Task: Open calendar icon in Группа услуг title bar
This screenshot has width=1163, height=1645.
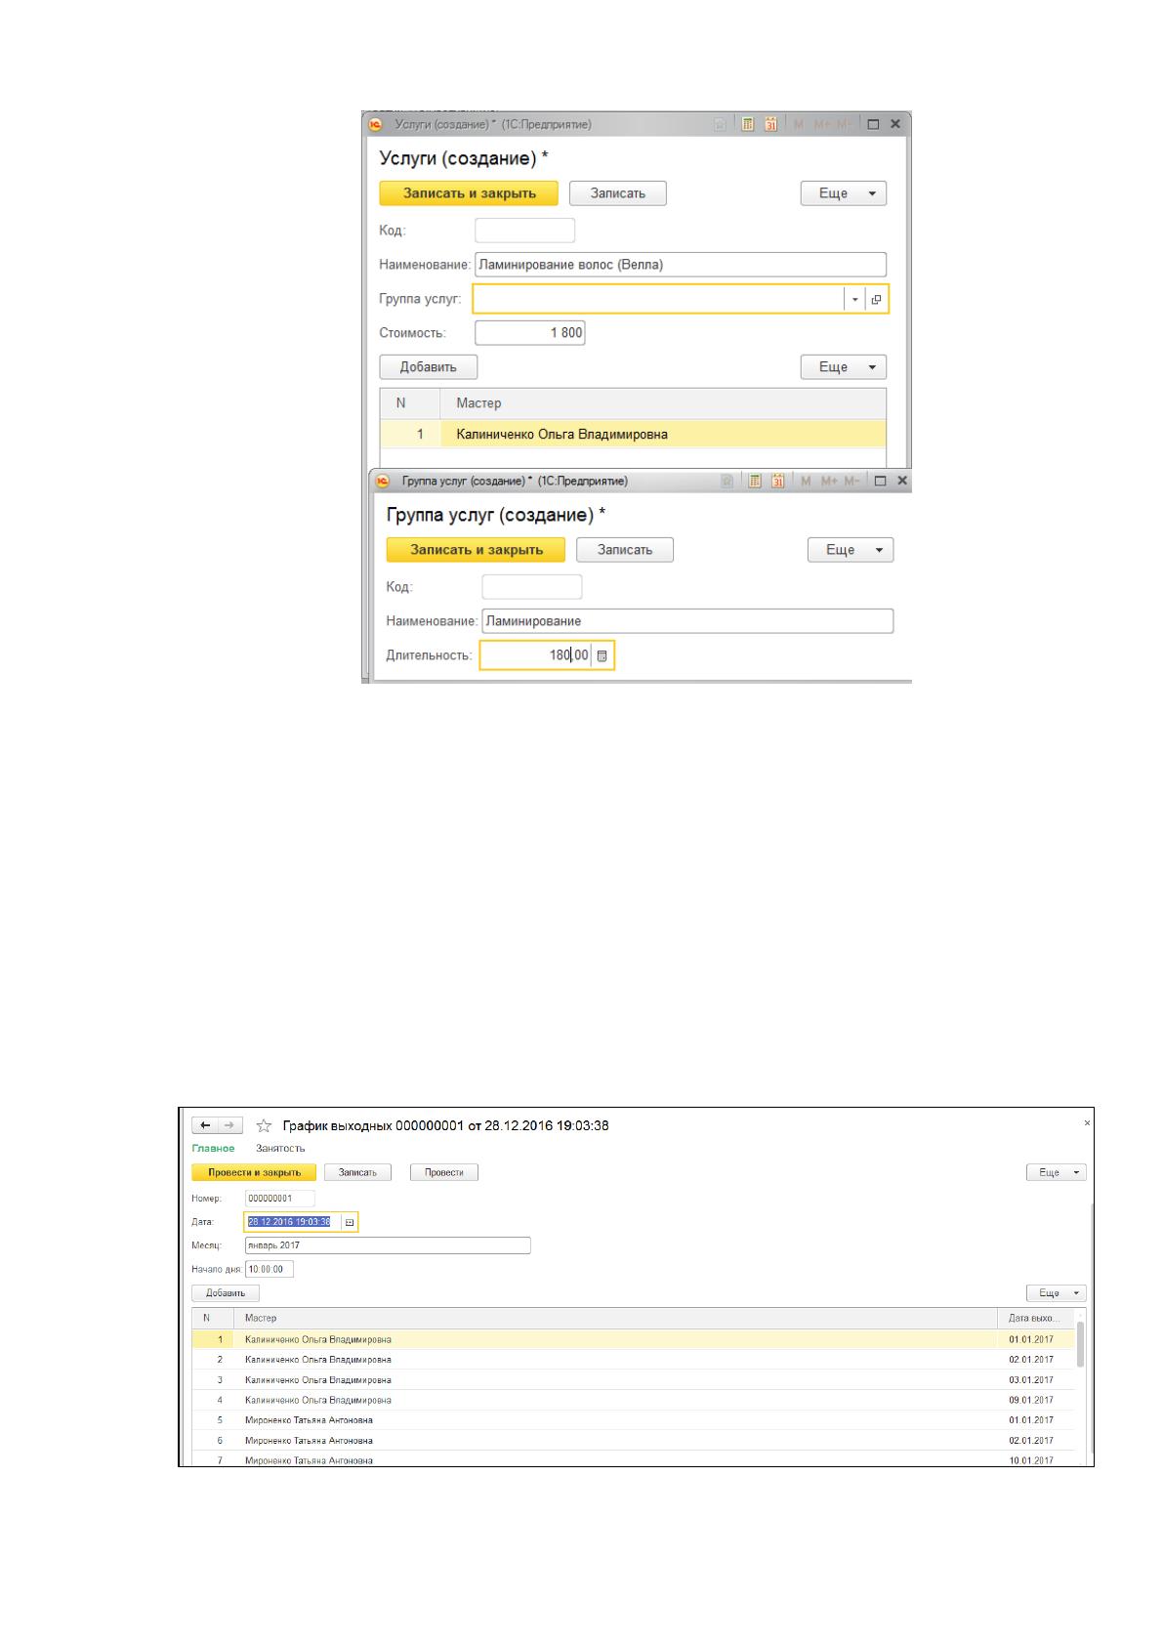Action: [778, 481]
